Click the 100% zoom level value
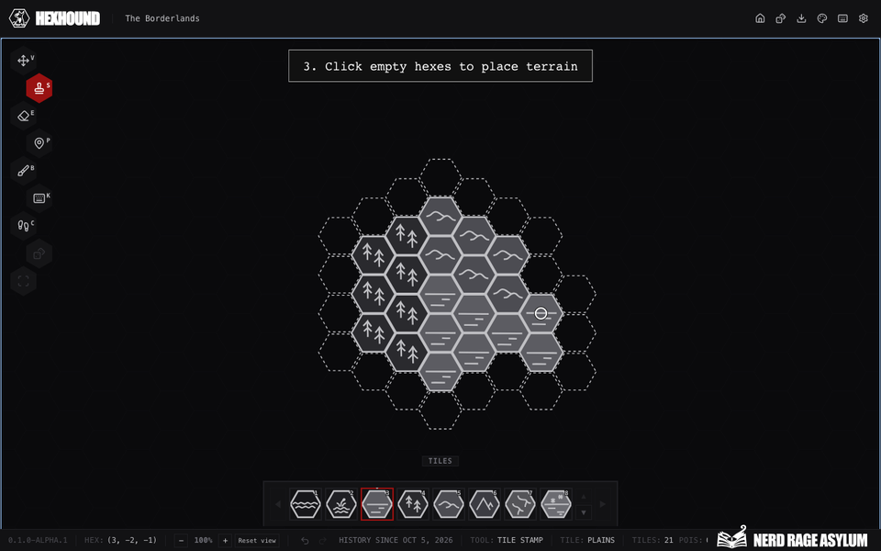The width and height of the screenshot is (881, 551). pos(203,540)
